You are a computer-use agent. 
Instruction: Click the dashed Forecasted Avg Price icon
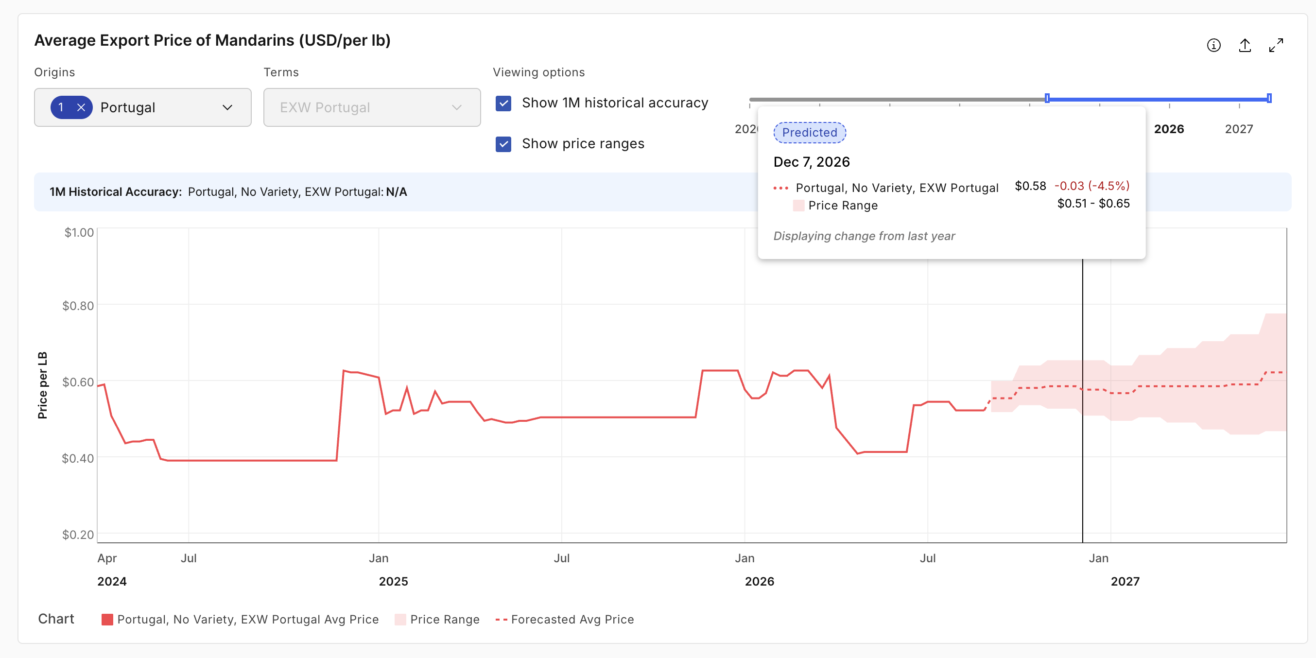point(501,620)
